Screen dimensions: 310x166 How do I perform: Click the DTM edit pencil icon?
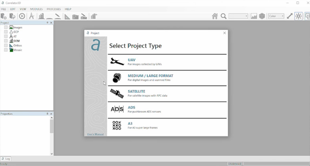point(57,16)
